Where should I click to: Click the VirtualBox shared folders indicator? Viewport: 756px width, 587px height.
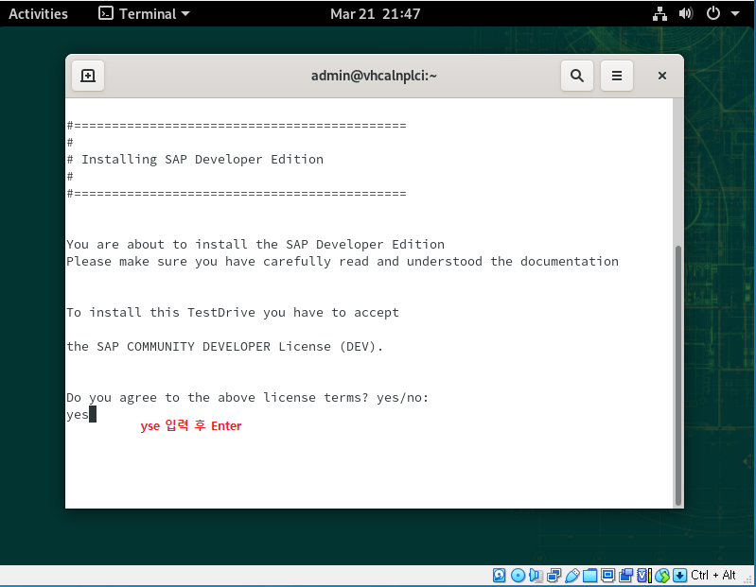(x=589, y=575)
